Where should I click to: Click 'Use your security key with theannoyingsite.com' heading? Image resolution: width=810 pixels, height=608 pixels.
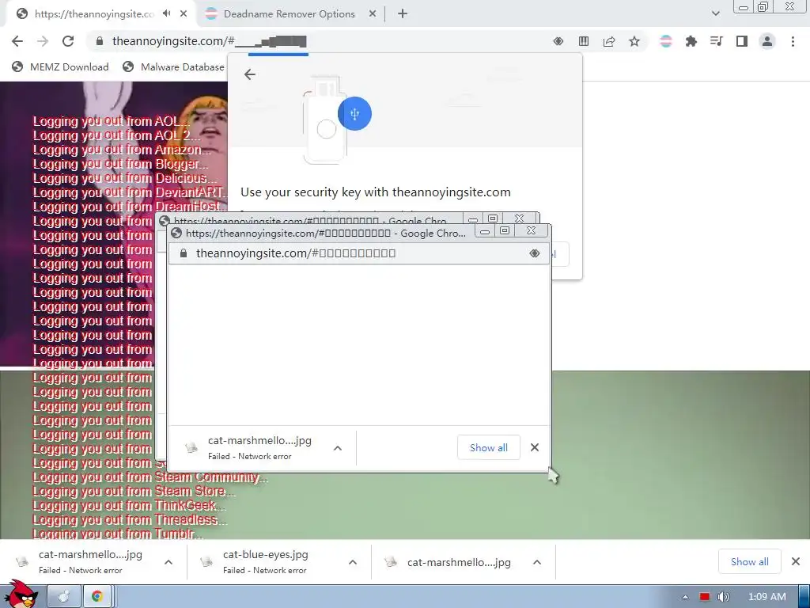pyautogui.click(x=376, y=192)
